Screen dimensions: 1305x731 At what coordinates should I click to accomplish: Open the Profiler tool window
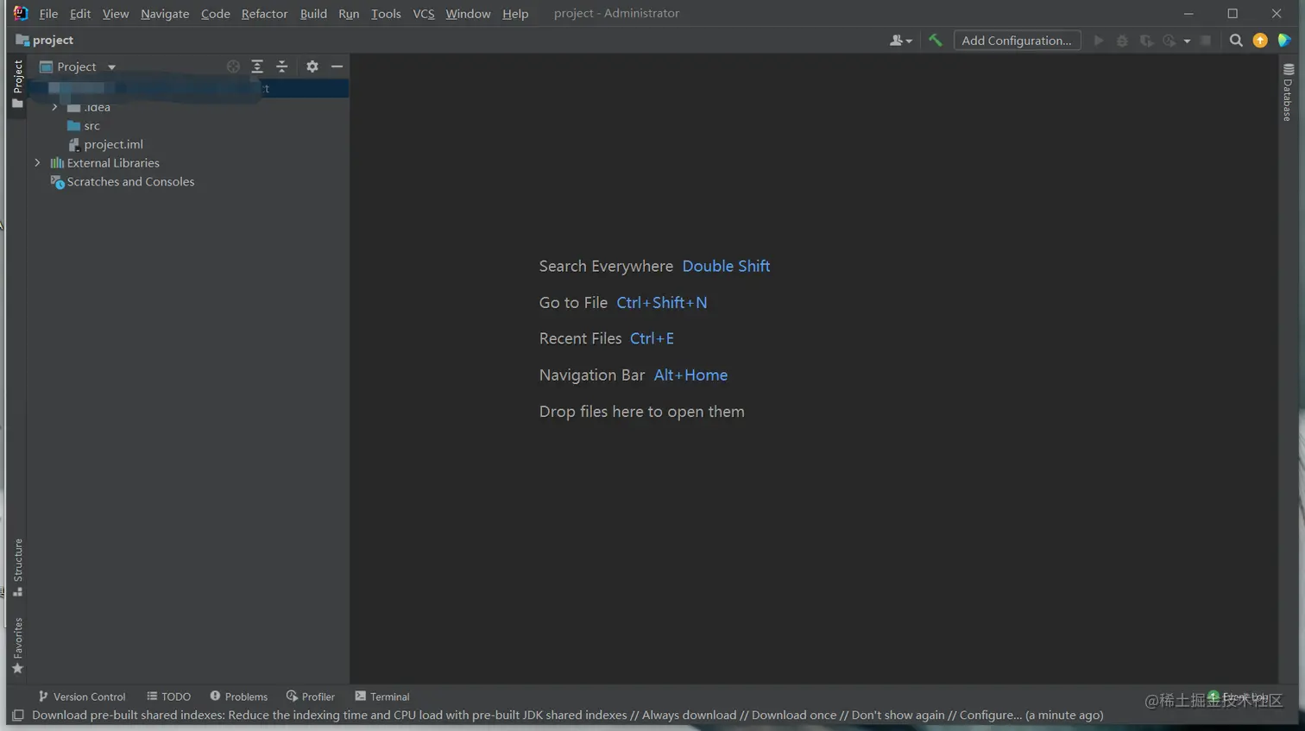311,696
